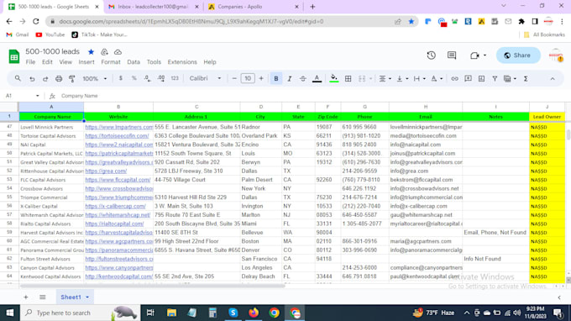Increase font size with plus button

[x=261, y=78]
